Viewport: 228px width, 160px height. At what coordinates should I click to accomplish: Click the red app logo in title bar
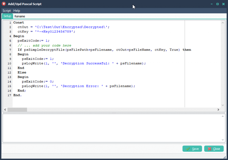pos(4,4)
